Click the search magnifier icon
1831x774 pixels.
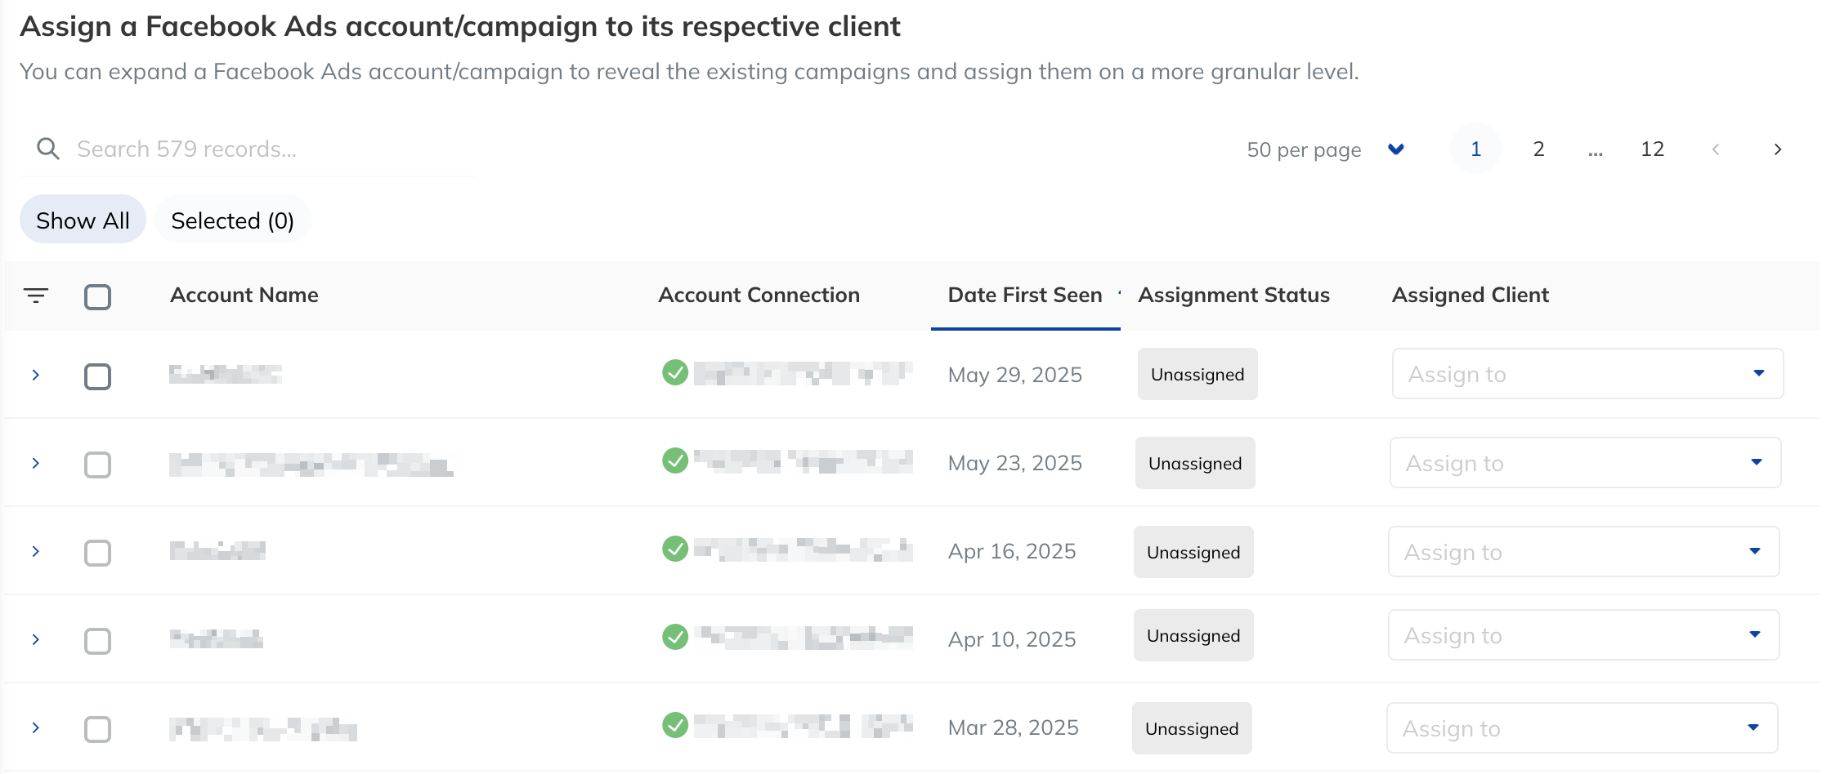click(48, 148)
